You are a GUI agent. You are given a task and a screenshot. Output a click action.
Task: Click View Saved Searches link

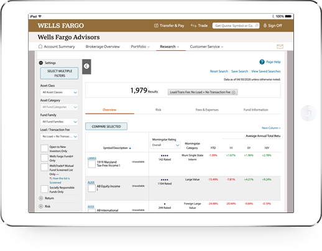pos(266,71)
